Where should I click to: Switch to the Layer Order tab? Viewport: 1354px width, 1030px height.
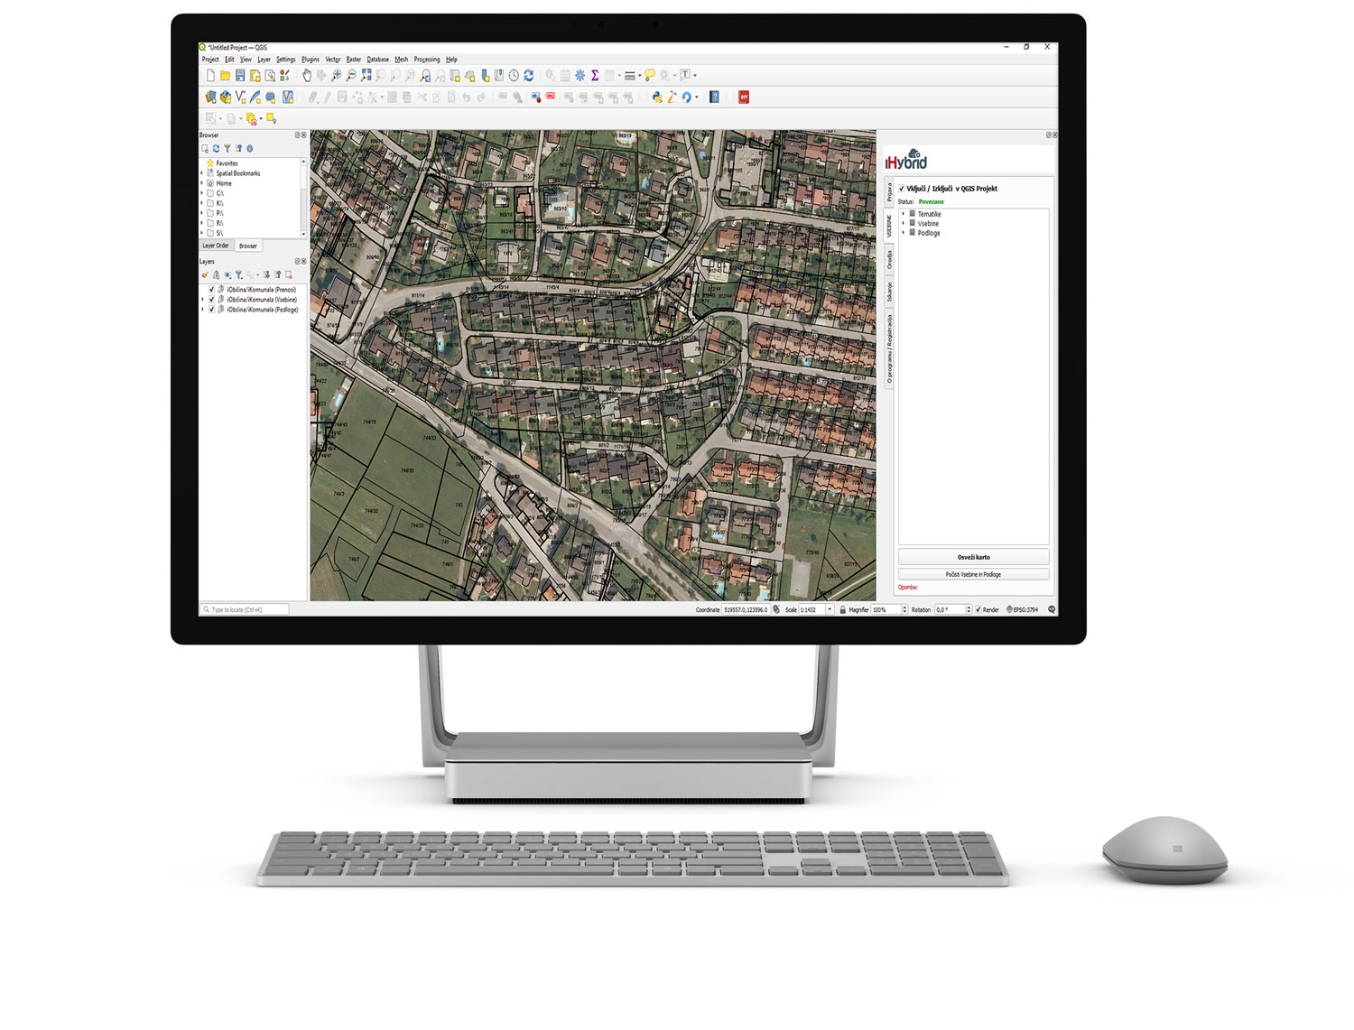tap(216, 246)
